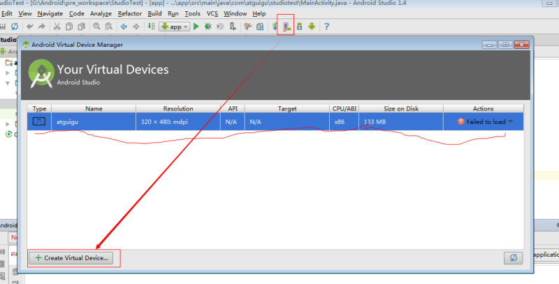
Task: Open AVD Manager toolbar icon
Action: coord(286,27)
